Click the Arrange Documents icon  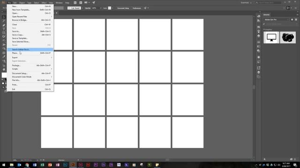pyautogui.click(x=86, y=3)
